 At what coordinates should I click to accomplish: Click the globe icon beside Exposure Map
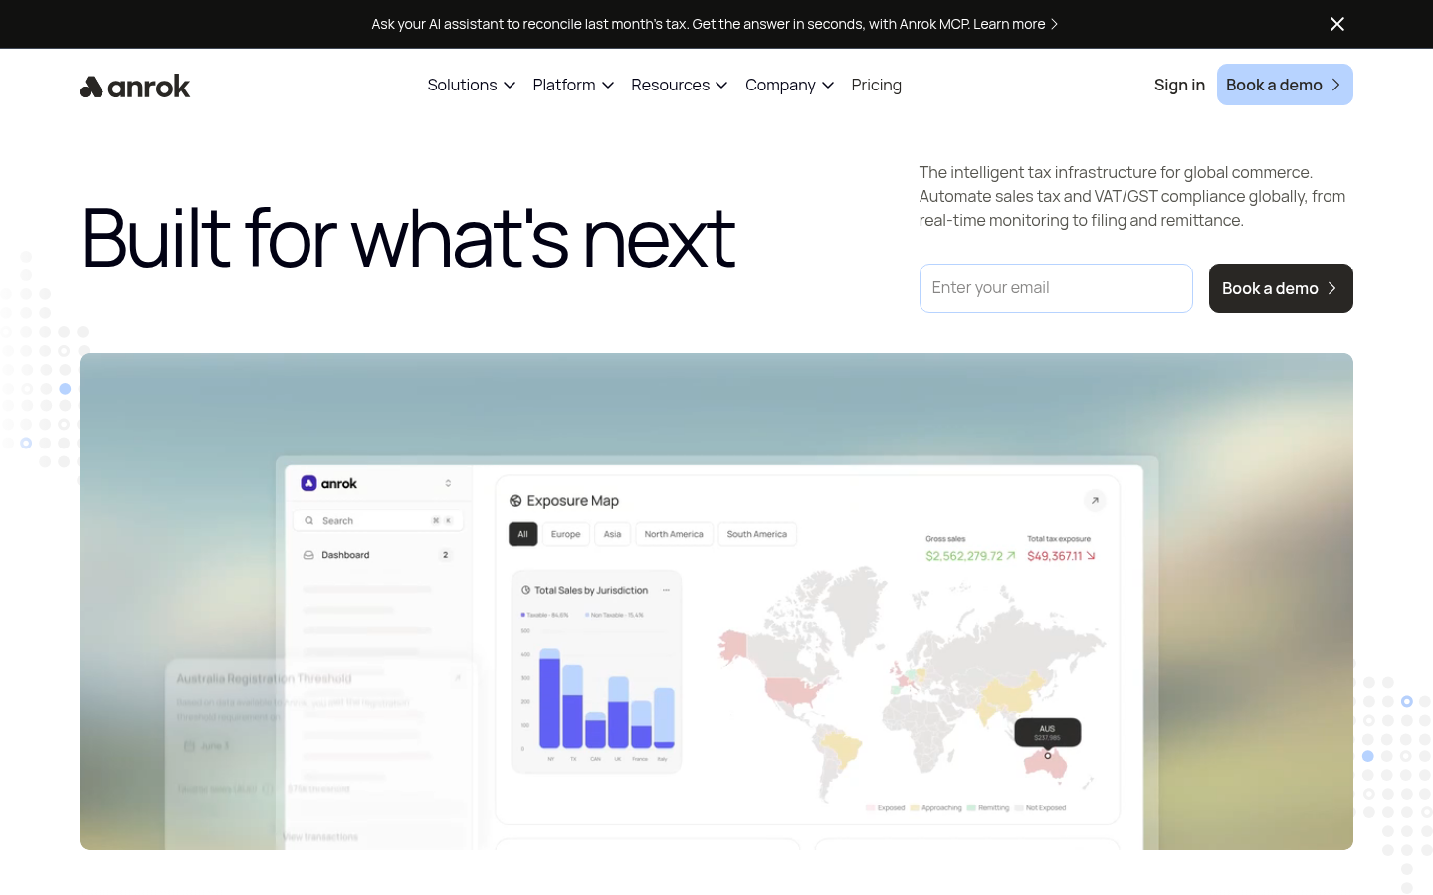(x=515, y=501)
